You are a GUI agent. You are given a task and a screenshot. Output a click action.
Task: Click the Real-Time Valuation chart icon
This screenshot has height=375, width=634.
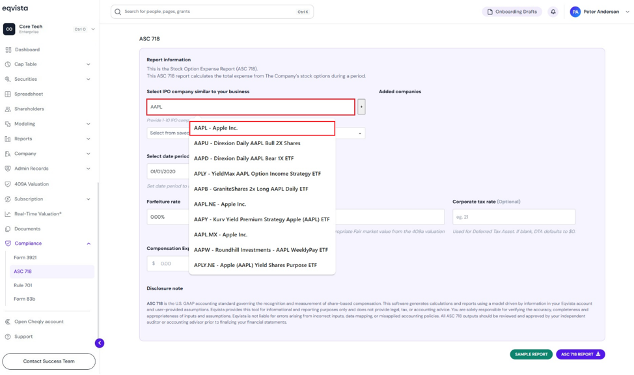point(8,214)
